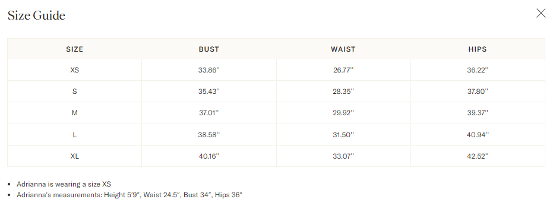Click the L size row label

[74, 135]
